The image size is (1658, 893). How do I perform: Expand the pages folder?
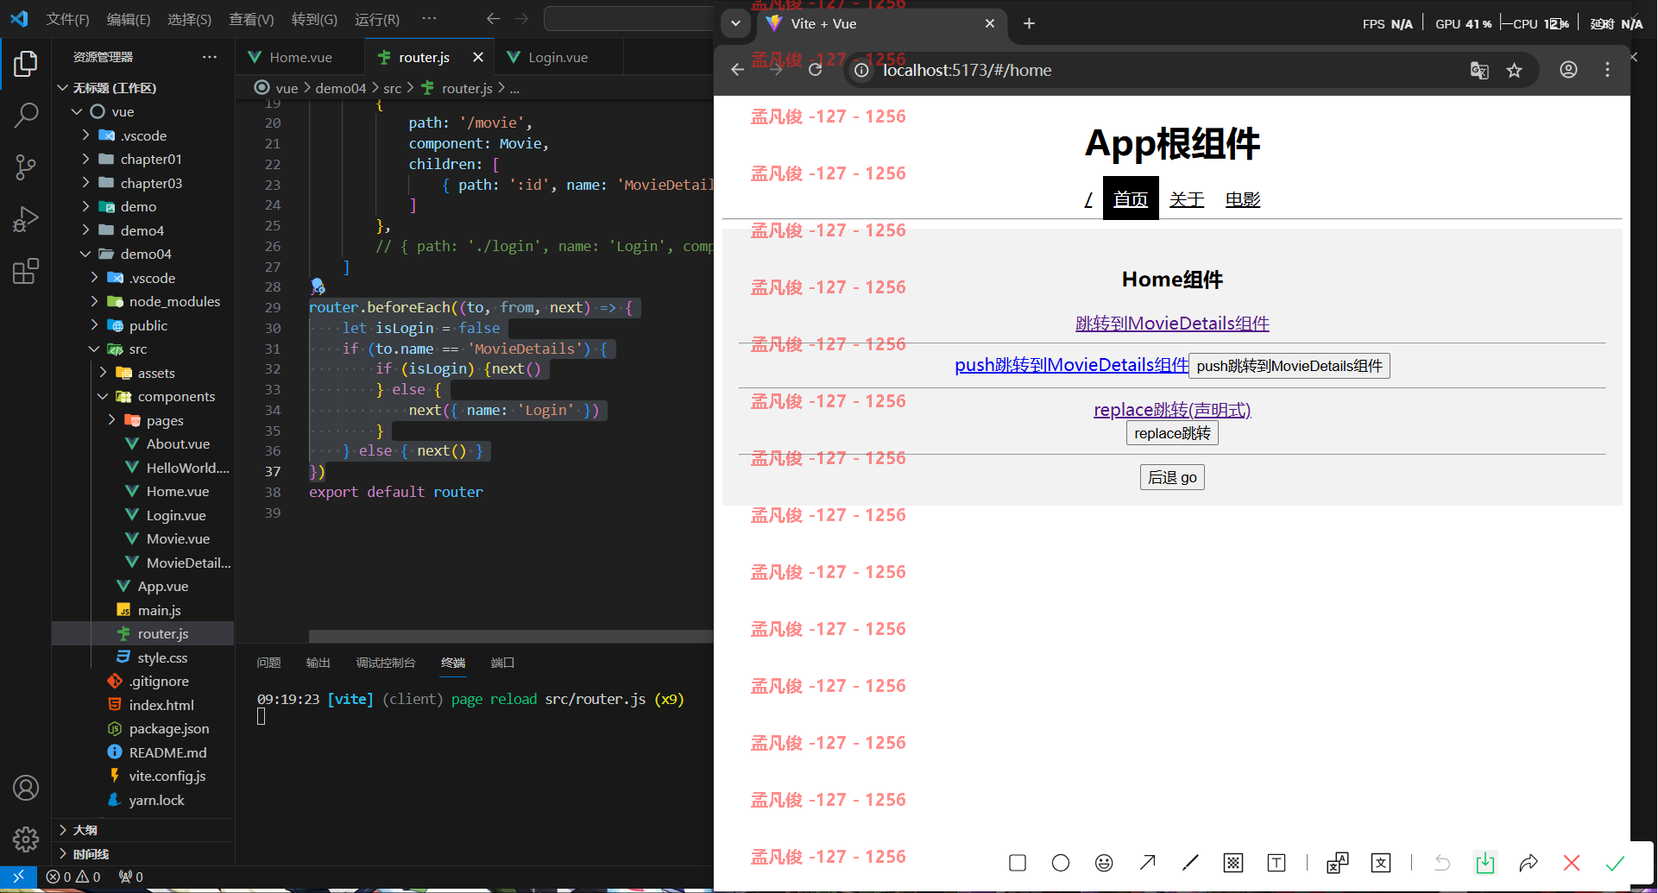pyautogui.click(x=164, y=420)
